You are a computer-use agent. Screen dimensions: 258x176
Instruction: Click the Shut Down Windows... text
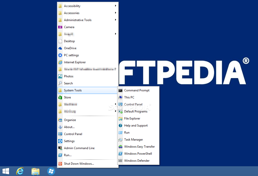(x=79, y=164)
